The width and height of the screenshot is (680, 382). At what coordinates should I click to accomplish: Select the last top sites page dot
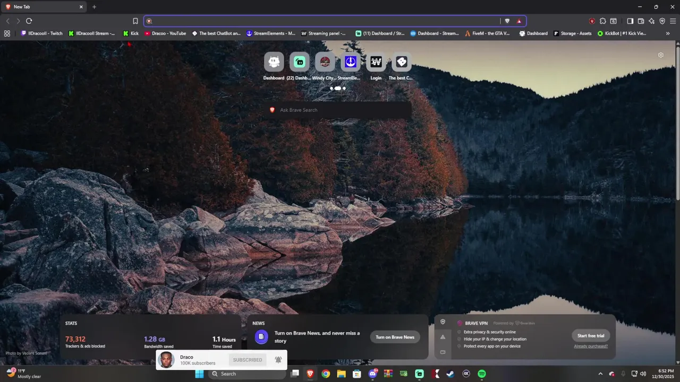[x=344, y=88]
